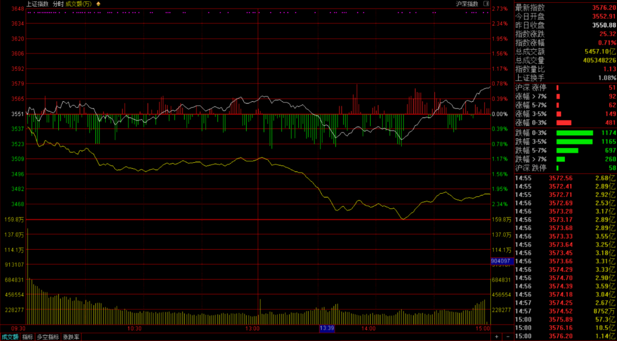Switch to the 成交额 tab
The height and width of the screenshot is (341, 617).
click(10, 337)
